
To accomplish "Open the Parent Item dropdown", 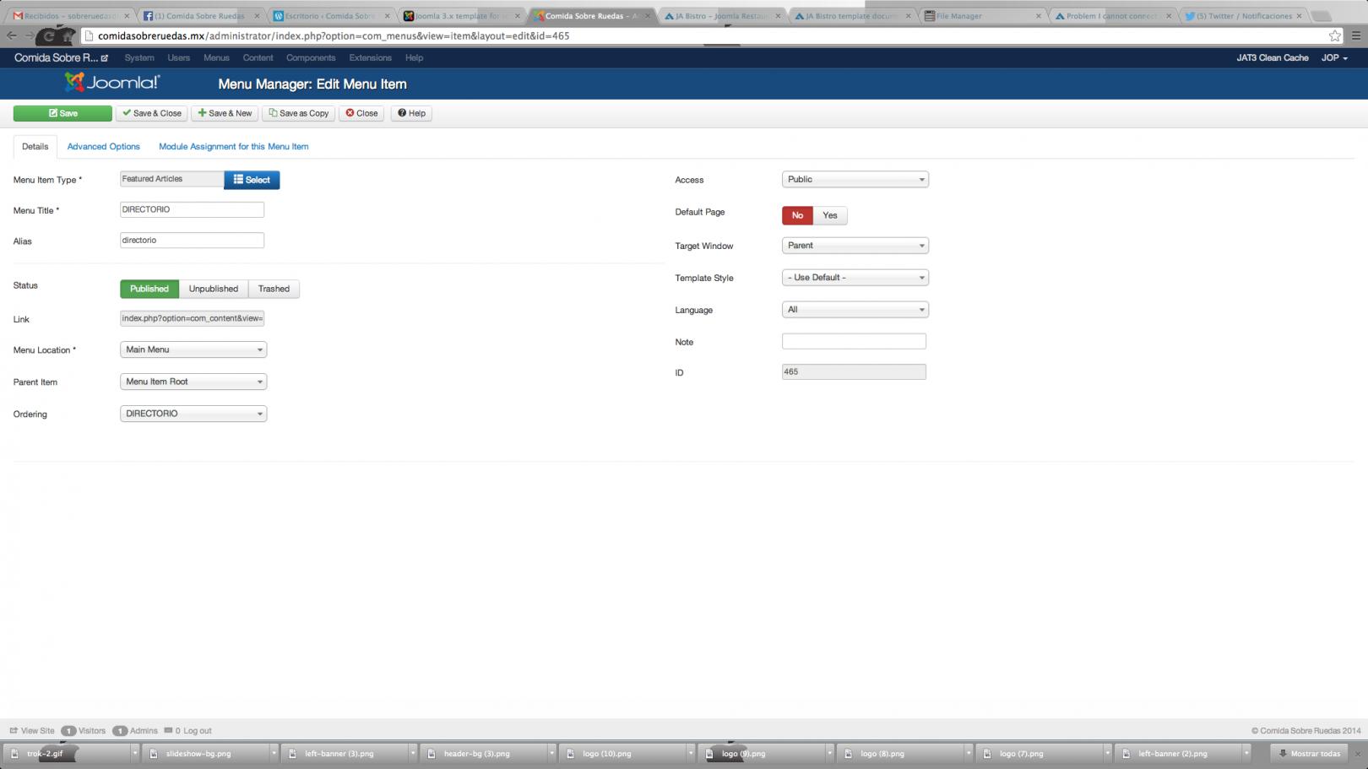I will (193, 382).
